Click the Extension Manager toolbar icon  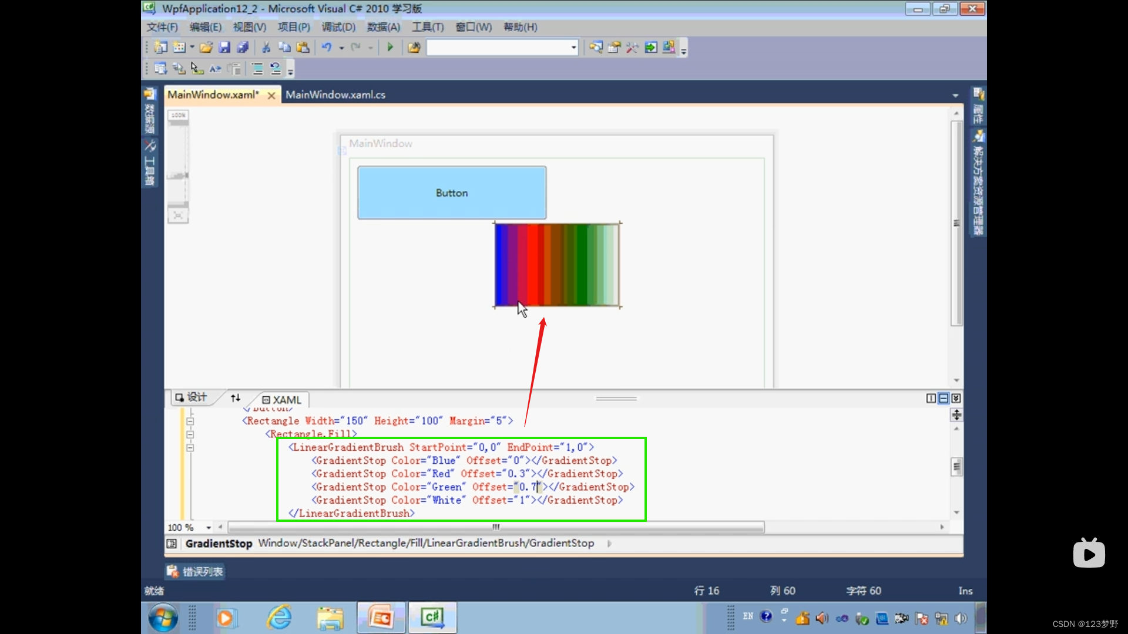click(x=669, y=48)
